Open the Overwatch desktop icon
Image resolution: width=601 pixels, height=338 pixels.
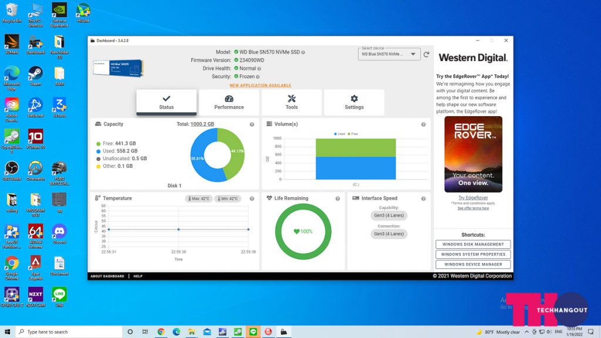point(36,171)
